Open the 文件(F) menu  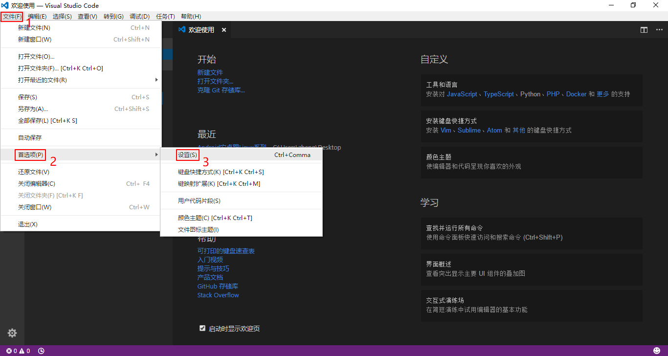click(12, 17)
